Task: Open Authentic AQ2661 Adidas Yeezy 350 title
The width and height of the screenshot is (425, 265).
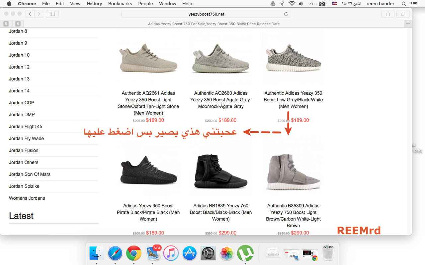Action: [x=148, y=103]
